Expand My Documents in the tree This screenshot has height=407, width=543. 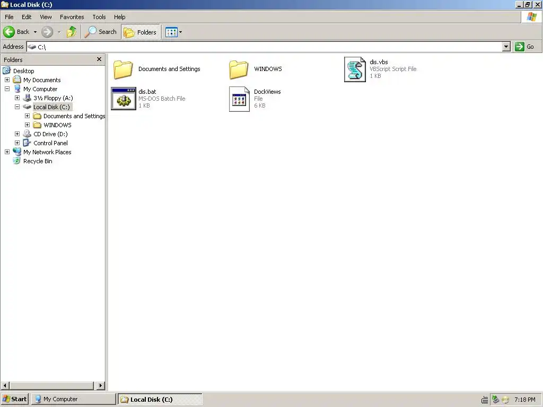[7, 80]
